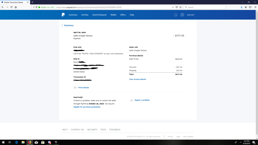Select the Total $577.50 amount
This screenshot has width=258, height=145.
179,74
